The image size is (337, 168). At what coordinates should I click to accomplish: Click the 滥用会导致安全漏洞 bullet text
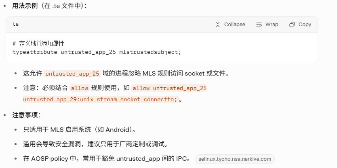click(95, 144)
